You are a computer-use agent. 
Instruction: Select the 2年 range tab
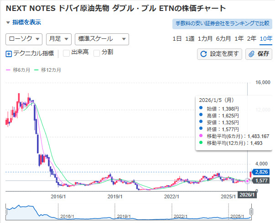(252, 38)
